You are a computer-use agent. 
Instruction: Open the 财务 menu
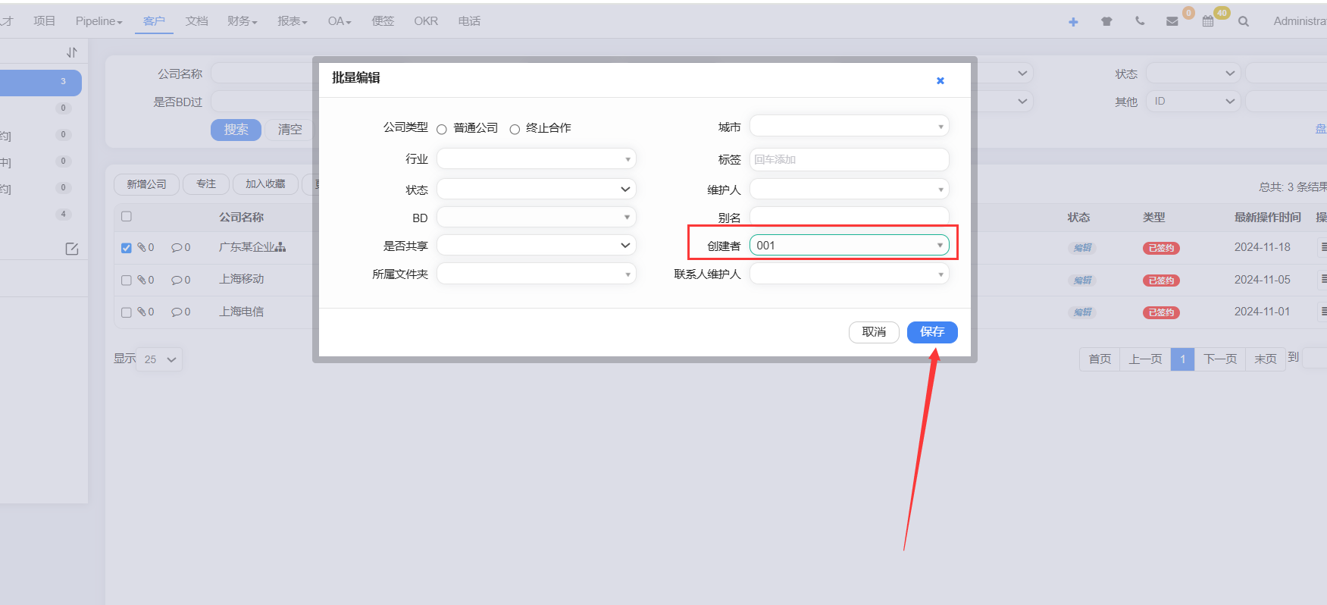[x=243, y=21]
